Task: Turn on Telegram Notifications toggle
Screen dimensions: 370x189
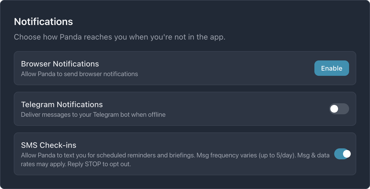Action: (339, 109)
